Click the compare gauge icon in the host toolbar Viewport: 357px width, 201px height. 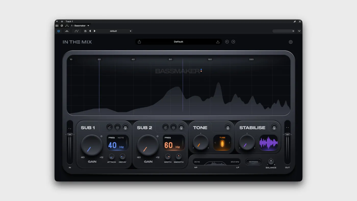pyautogui.click(x=67, y=31)
